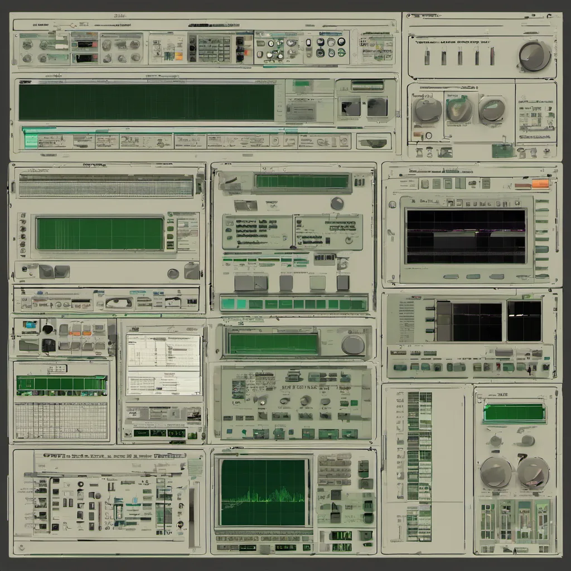Click the long dark green meter display

[x=147, y=102]
